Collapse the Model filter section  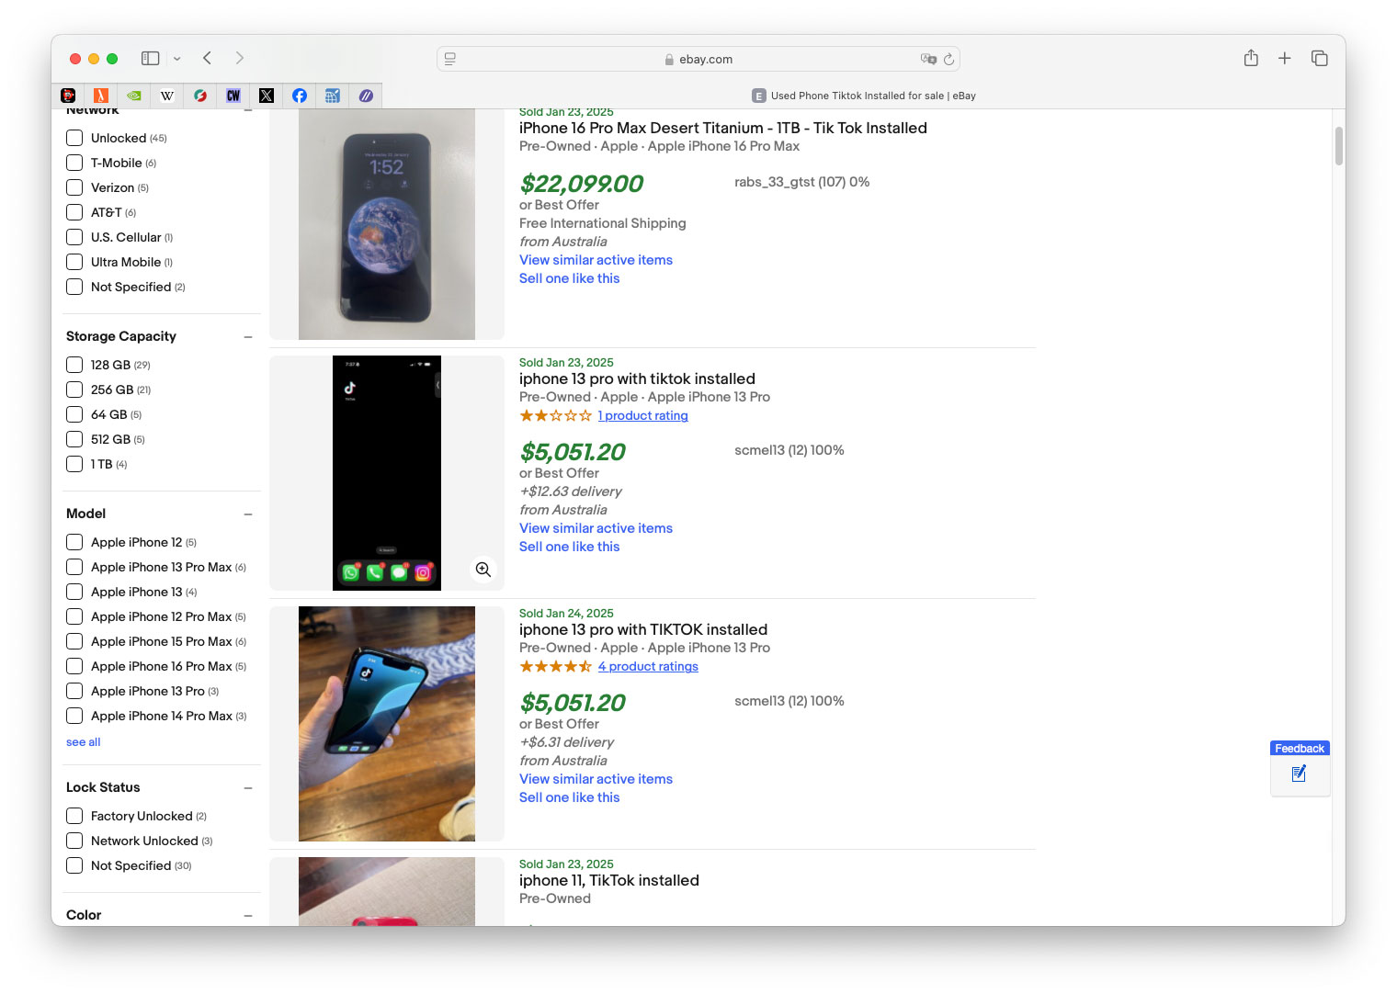(248, 514)
